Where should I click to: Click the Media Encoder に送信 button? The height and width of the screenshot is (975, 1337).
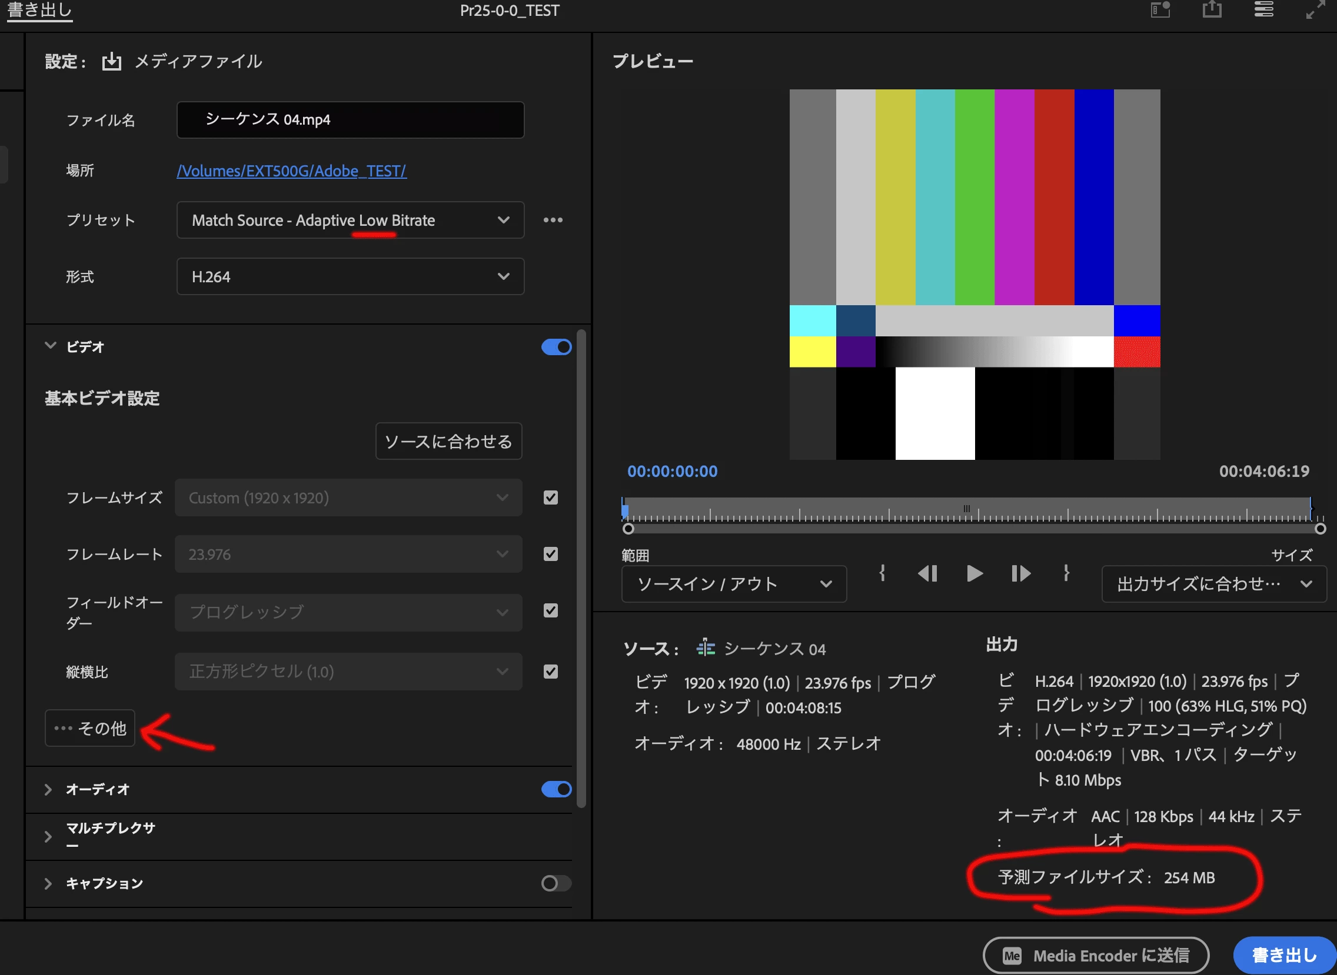[x=1096, y=955]
